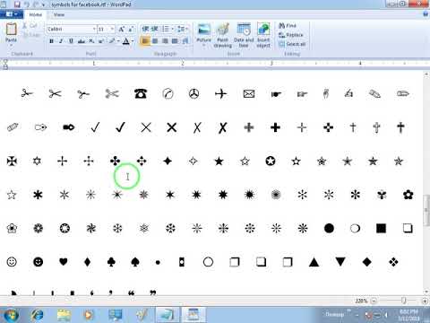Click the Shrink font button

(x=131, y=29)
